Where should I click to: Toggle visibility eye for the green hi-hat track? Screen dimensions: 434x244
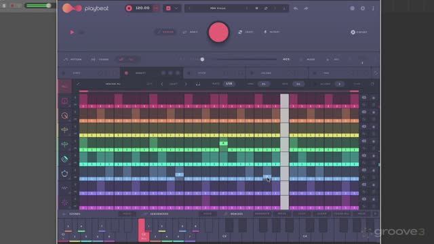click(x=364, y=141)
